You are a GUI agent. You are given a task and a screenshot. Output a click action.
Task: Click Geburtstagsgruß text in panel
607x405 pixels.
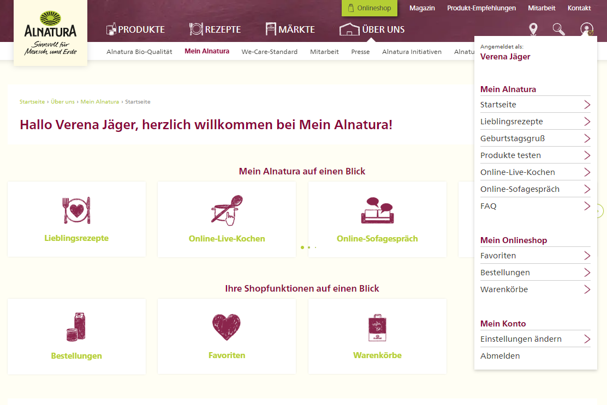tap(513, 138)
